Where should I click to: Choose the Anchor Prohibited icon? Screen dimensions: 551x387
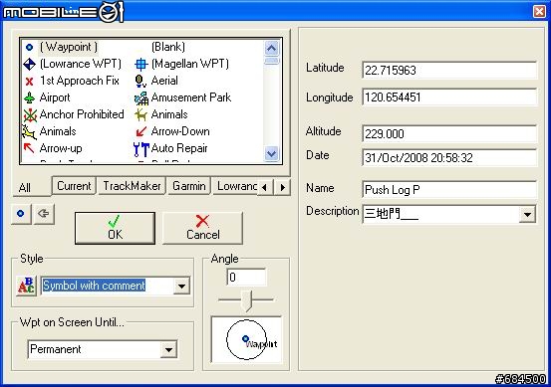point(30,114)
